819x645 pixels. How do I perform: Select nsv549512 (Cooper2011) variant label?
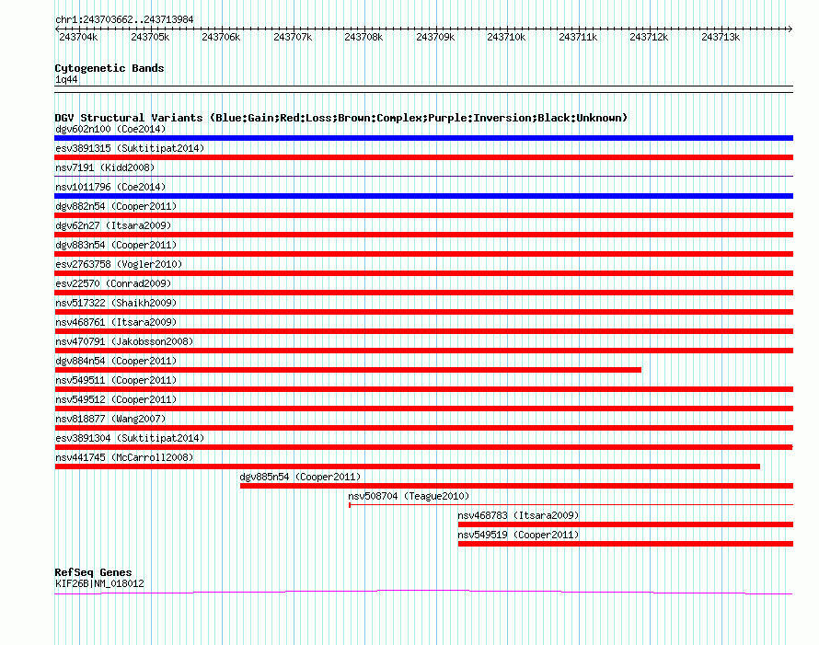coord(116,399)
